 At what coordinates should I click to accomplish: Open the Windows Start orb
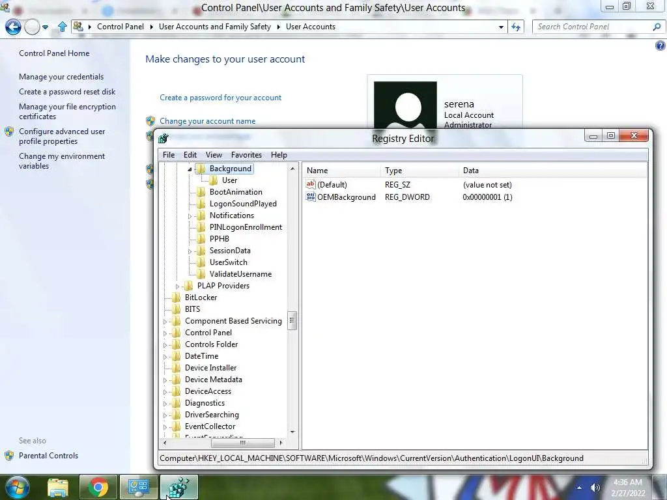click(x=18, y=487)
